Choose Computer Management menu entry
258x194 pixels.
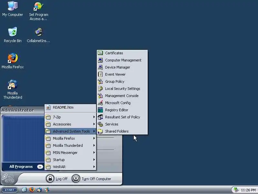[122, 60]
